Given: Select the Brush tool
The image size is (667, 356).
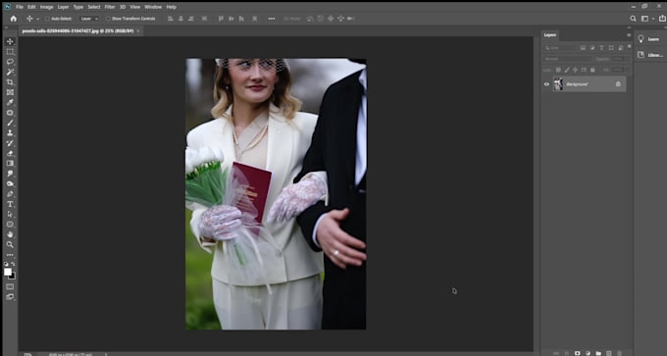Looking at the screenshot, I should pyautogui.click(x=10, y=123).
